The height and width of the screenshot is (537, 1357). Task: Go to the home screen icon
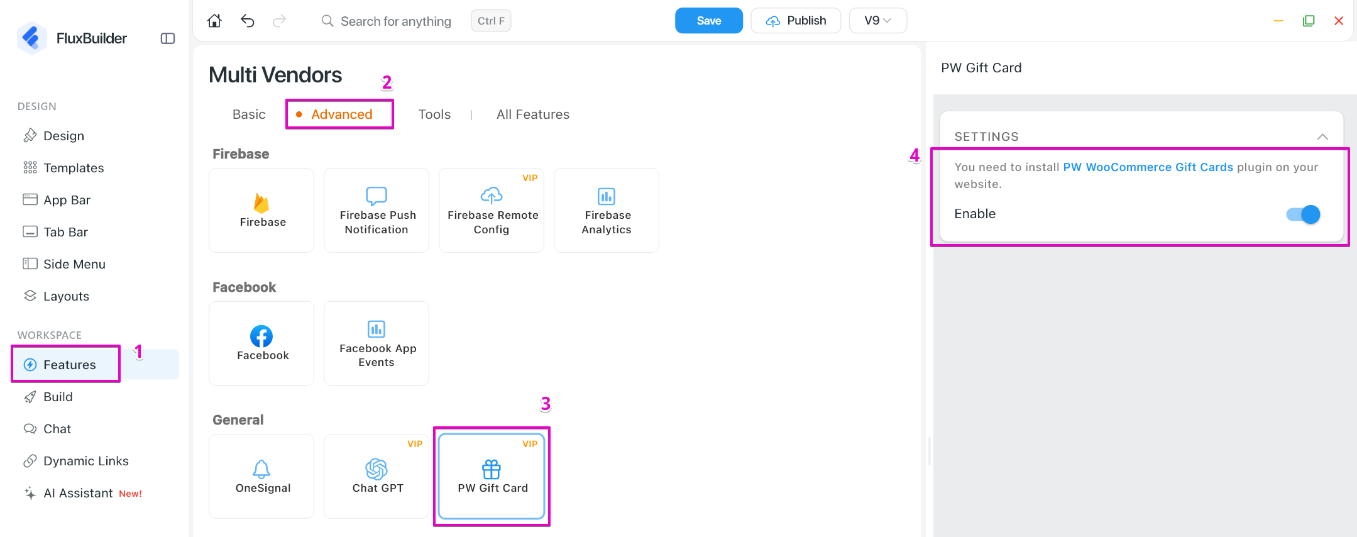point(214,21)
